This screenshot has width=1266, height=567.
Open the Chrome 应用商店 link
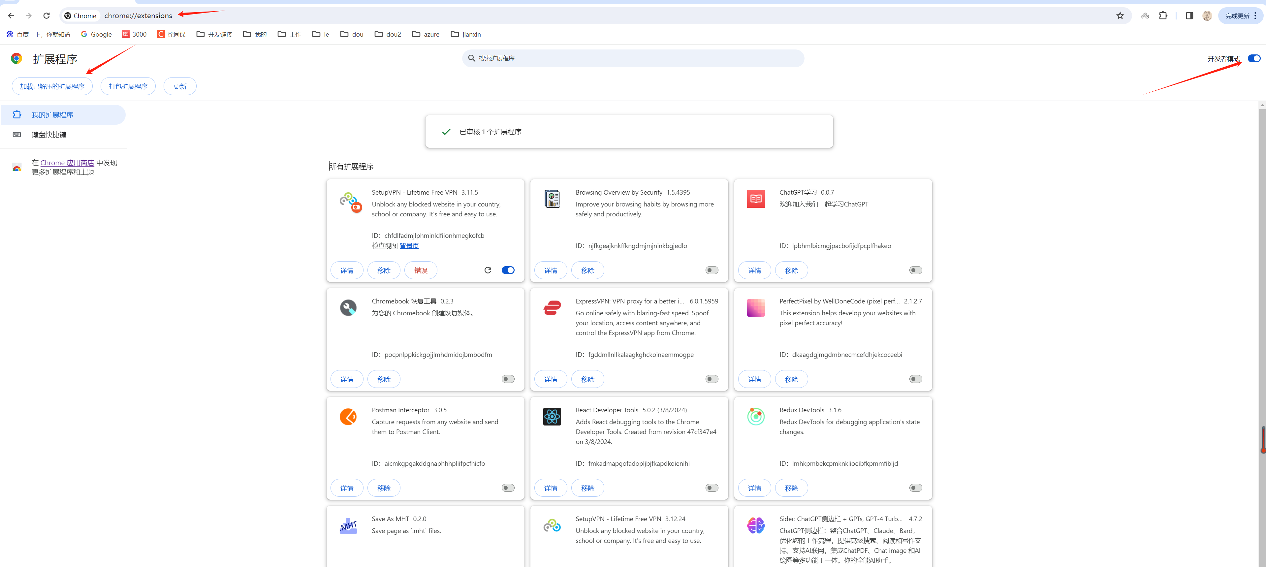(x=67, y=163)
